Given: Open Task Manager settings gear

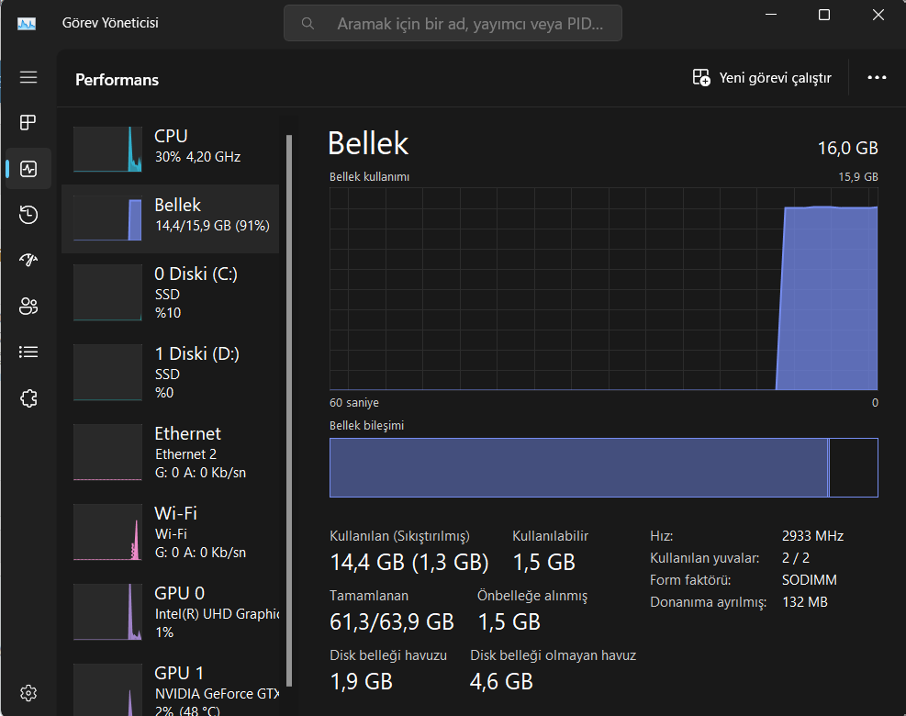Looking at the screenshot, I should click(x=28, y=692).
